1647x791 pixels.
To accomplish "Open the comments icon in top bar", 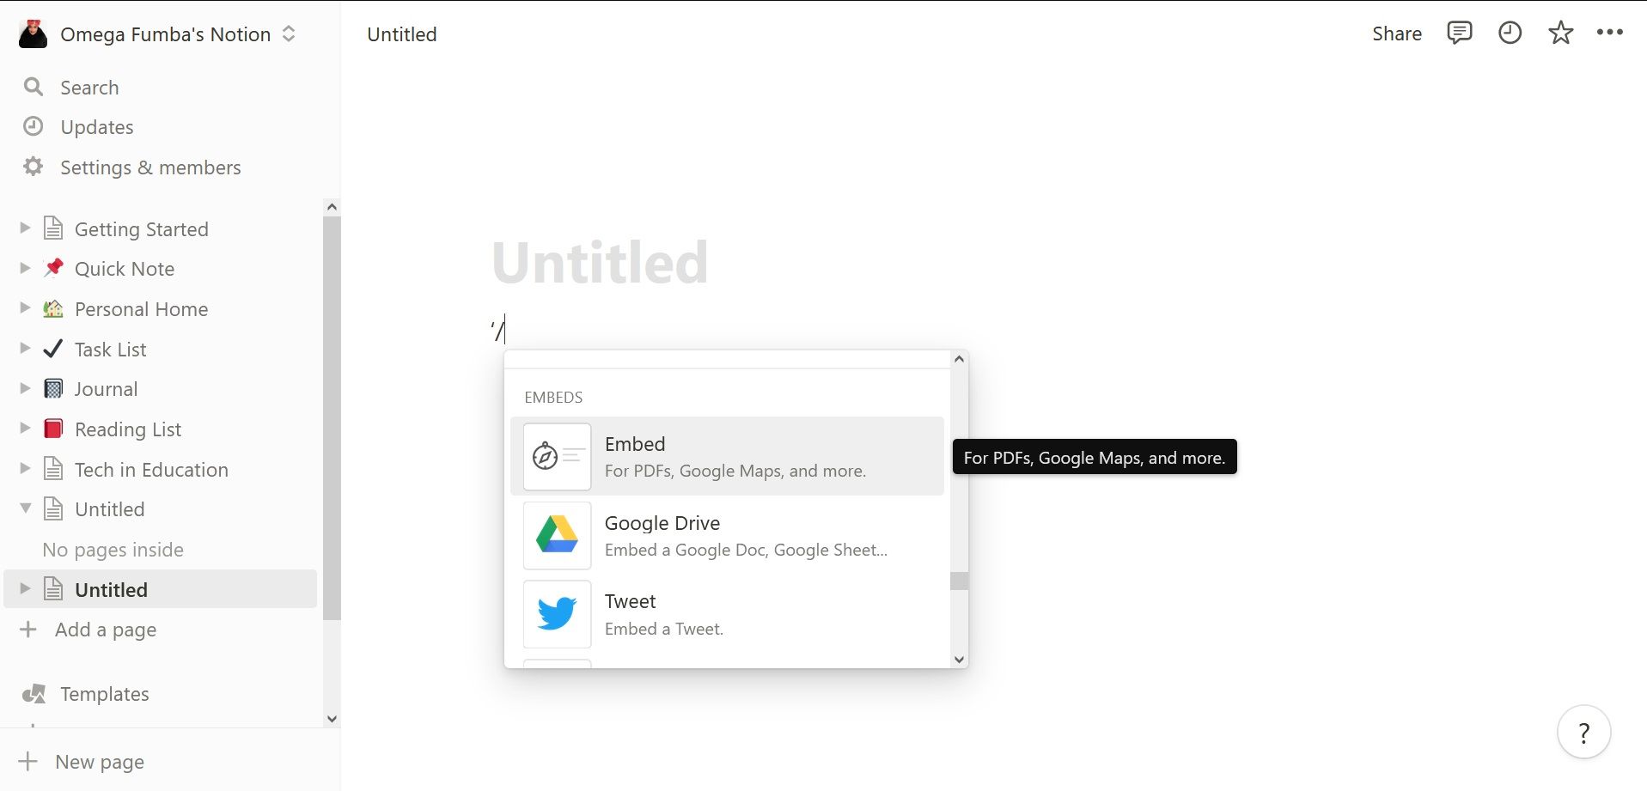I will 1459,33.
